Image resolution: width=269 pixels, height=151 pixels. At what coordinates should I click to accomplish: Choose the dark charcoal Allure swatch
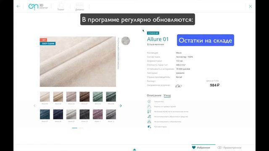[84, 114]
